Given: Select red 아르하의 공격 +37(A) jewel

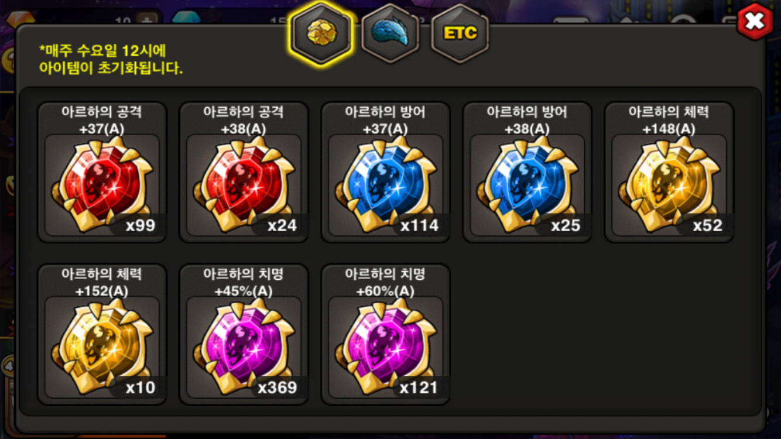Looking at the screenshot, I should tap(102, 172).
